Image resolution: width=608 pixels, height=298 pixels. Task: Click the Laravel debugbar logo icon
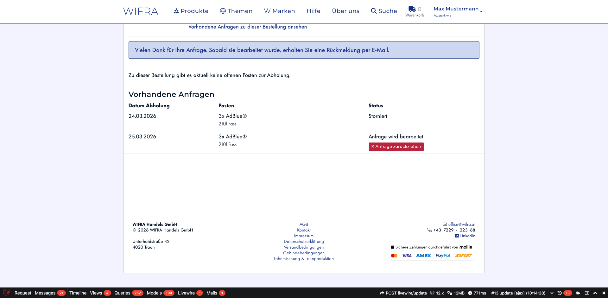click(6, 293)
